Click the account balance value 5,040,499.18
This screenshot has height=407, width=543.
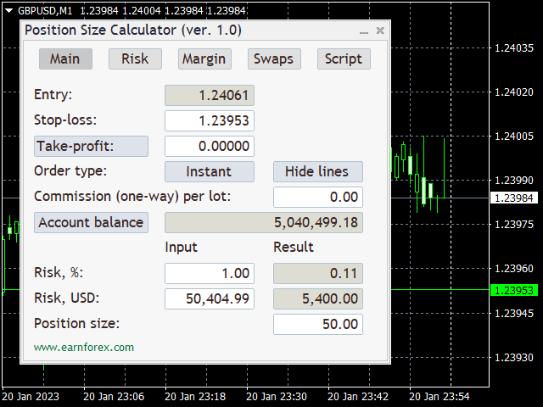pyautogui.click(x=264, y=222)
